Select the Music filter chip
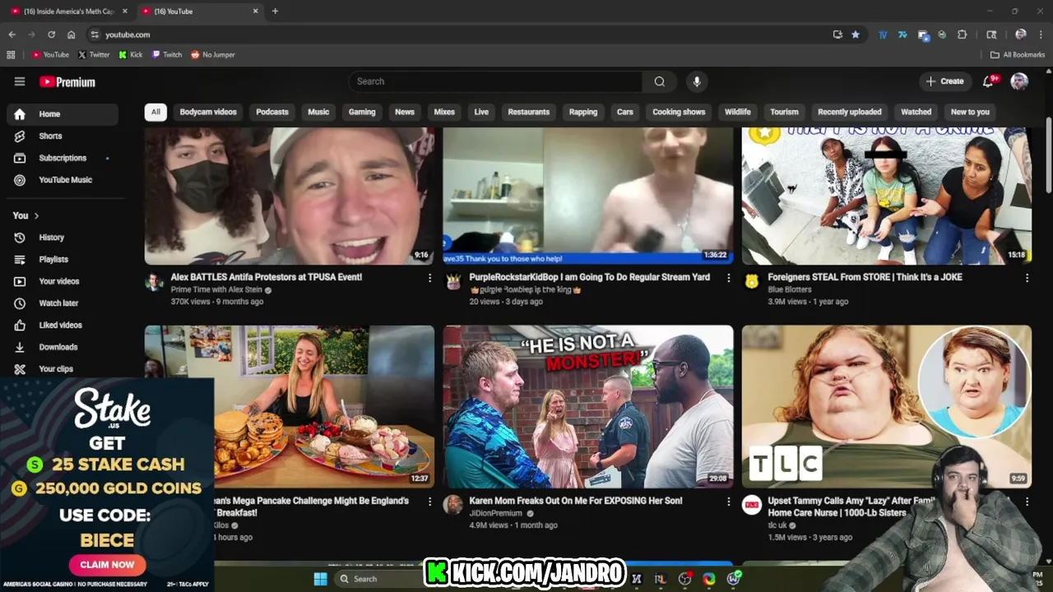This screenshot has height=592, width=1053. click(x=318, y=112)
